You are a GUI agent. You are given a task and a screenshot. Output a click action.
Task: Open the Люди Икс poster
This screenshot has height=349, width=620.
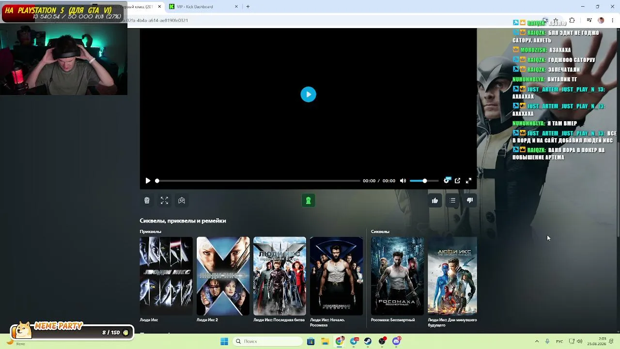pos(166,276)
